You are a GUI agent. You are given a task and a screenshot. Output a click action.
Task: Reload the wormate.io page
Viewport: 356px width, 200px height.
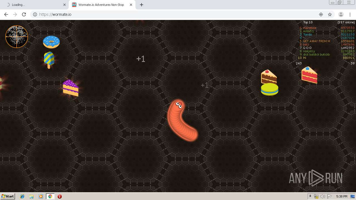click(24, 14)
